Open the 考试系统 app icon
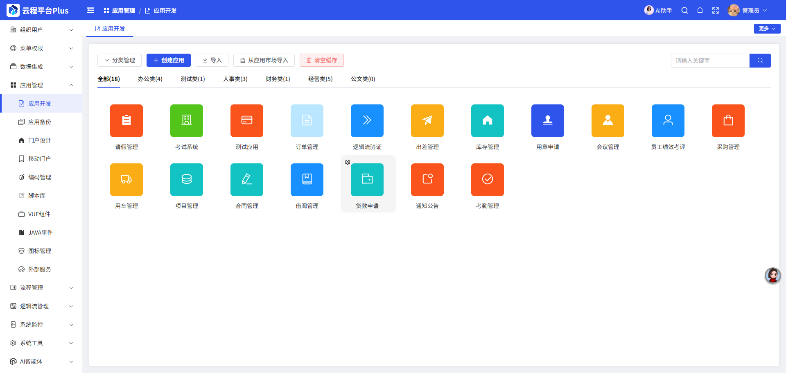 (x=186, y=121)
